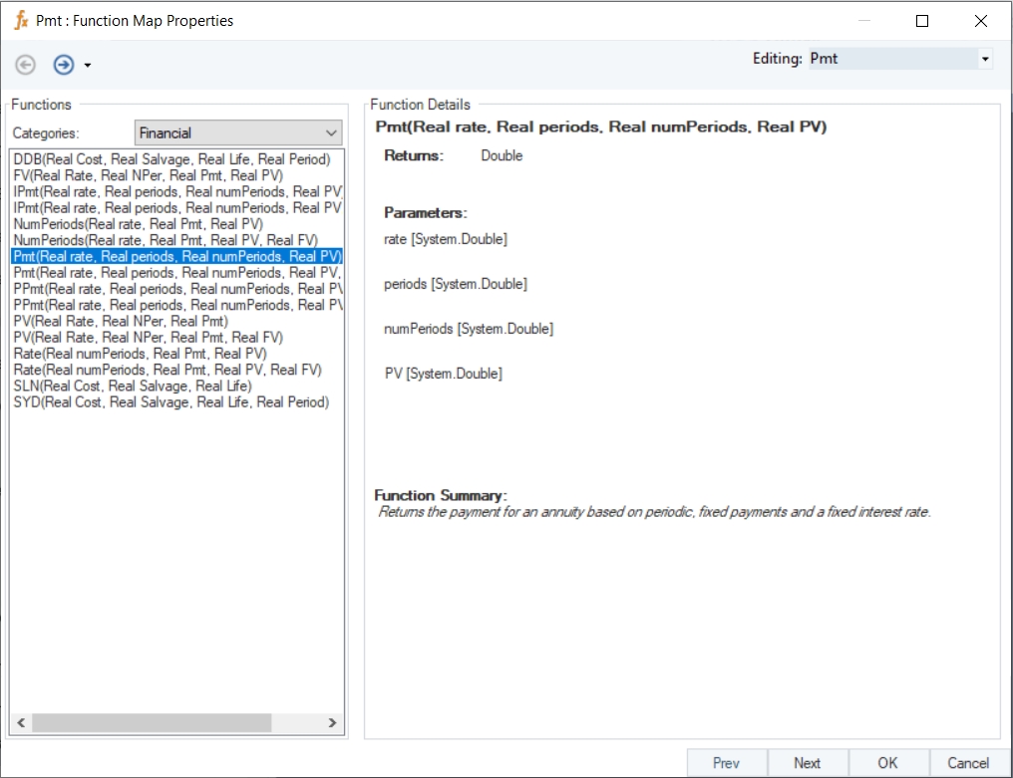Select the DDB function entry
The height and width of the screenshot is (778, 1013).
pos(171,159)
